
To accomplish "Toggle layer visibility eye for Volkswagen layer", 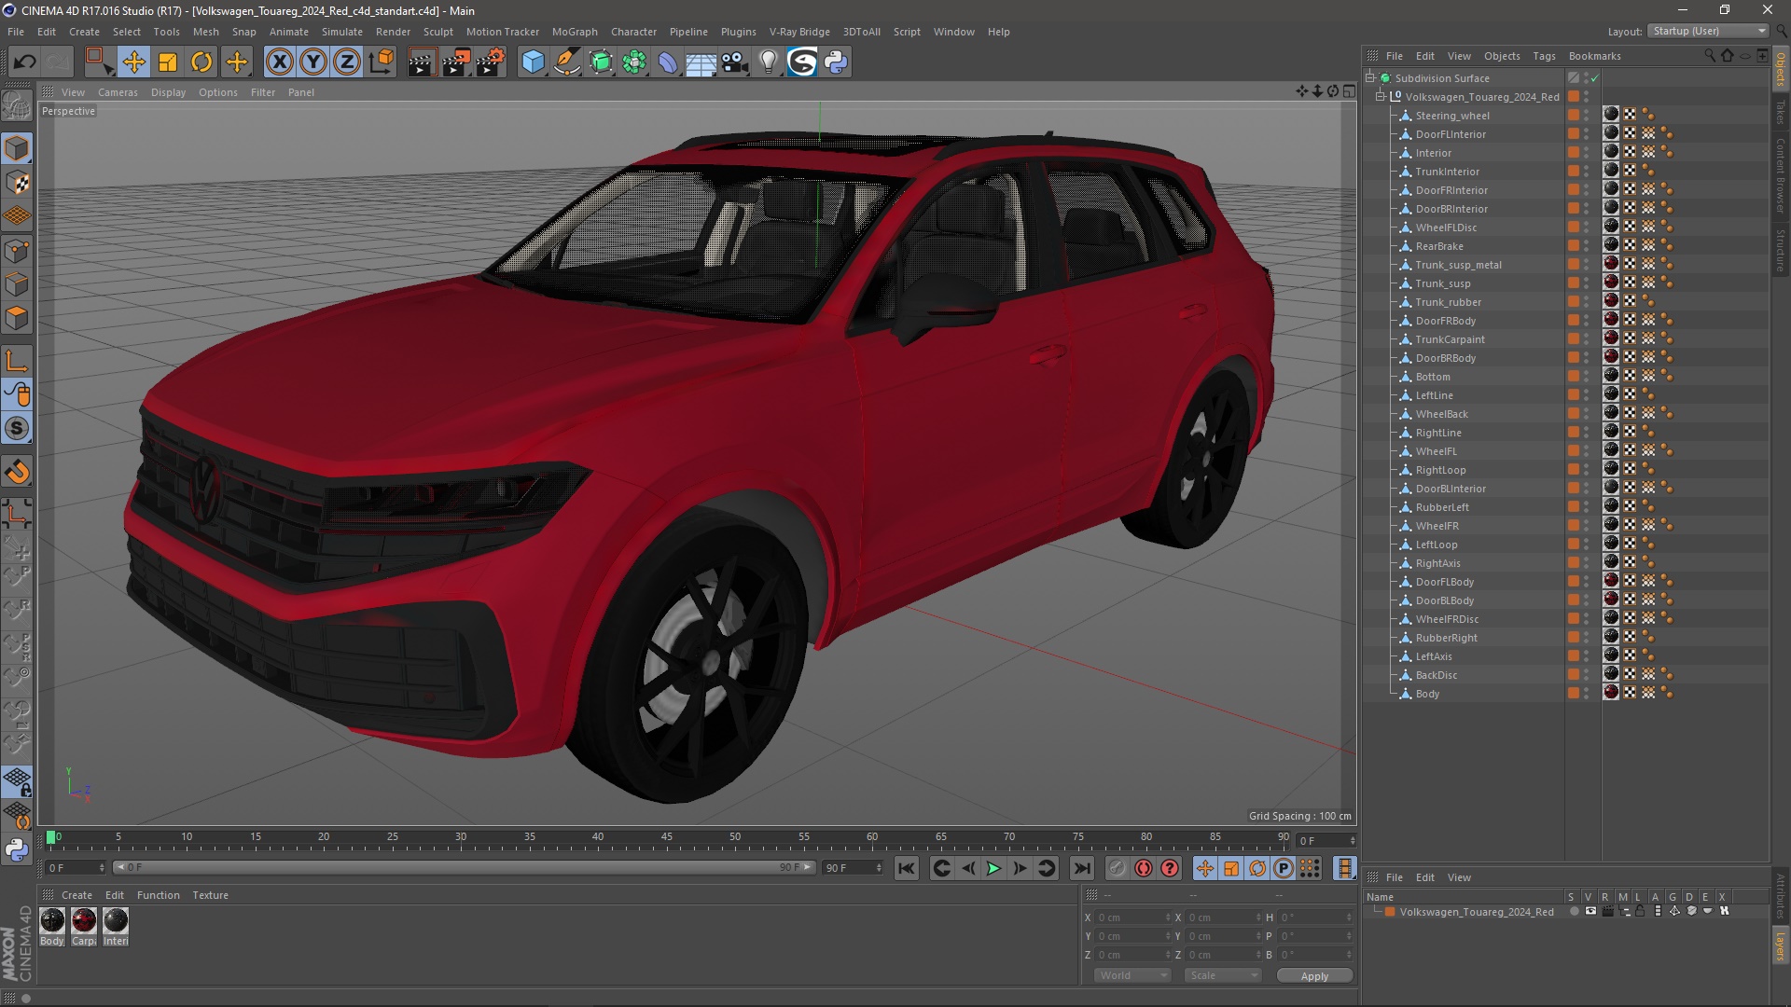I will tap(1590, 912).
